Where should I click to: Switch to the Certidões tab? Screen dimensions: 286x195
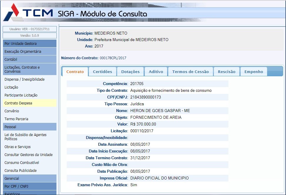(x=102, y=72)
